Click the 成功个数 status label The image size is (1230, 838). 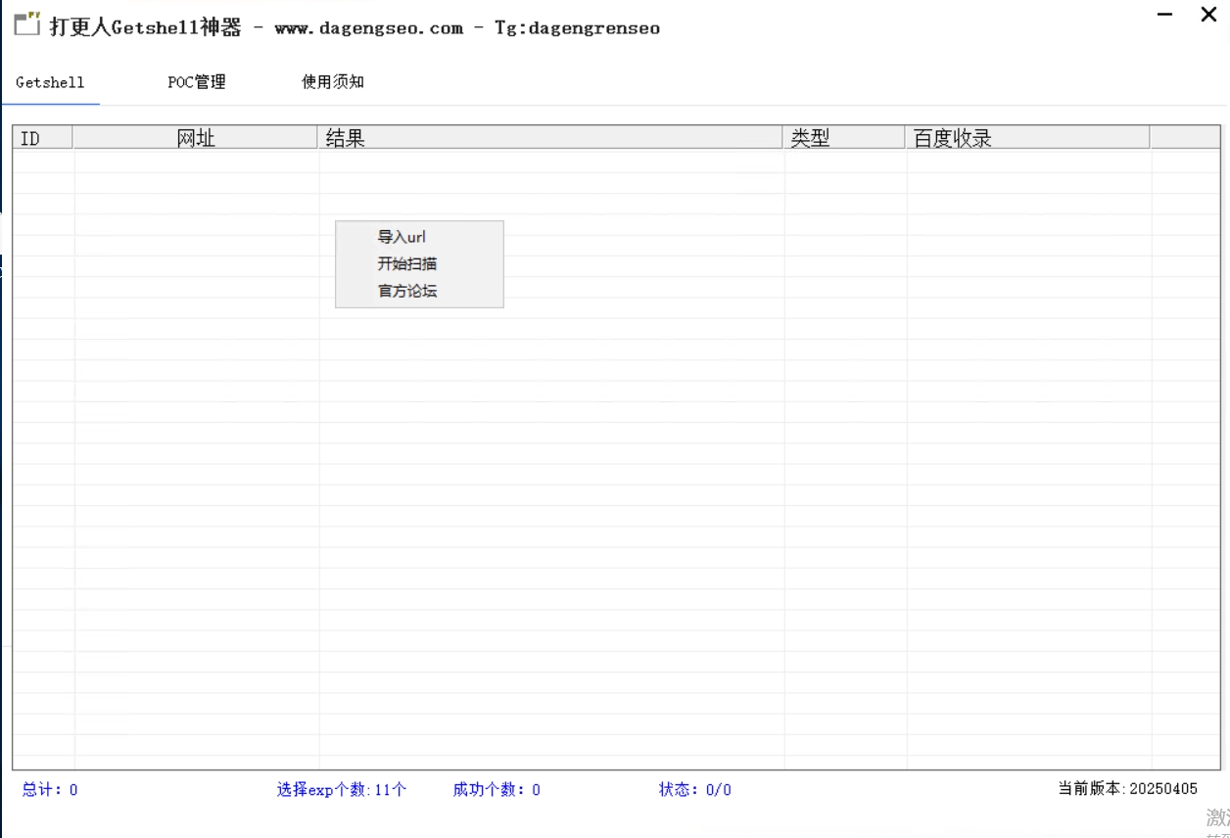pyautogui.click(x=497, y=790)
